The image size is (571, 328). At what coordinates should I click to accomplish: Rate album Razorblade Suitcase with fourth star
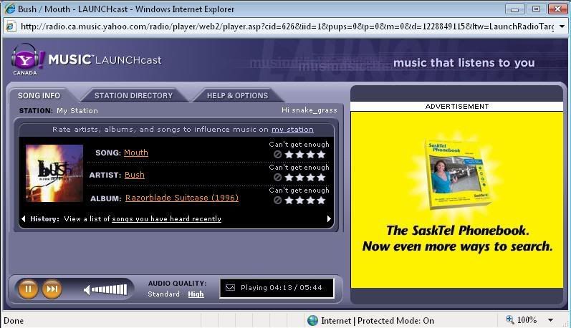[321, 201]
